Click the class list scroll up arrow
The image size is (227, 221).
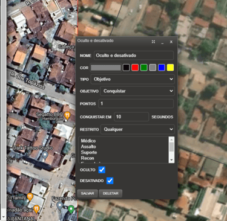coord(171,139)
